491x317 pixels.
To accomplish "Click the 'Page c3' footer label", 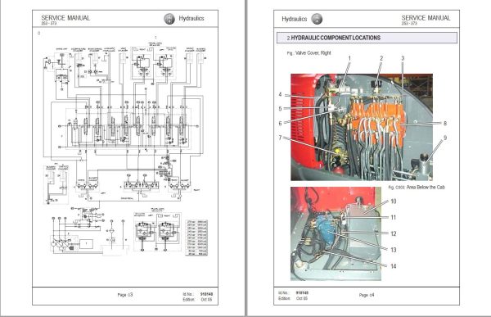I will click(x=125, y=295).
